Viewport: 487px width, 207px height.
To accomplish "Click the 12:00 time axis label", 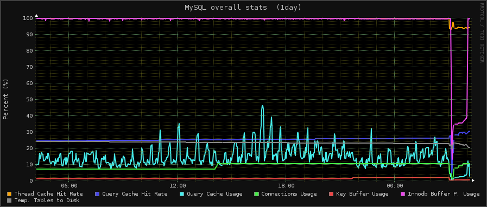I will coord(178,186).
